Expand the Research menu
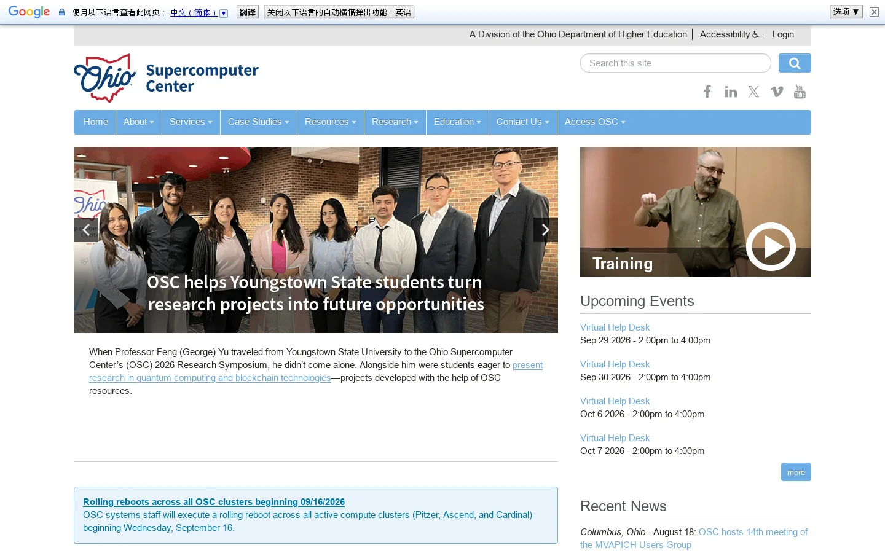885x553 pixels. coord(395,122)
